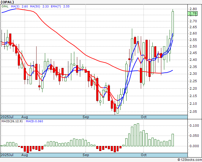
Task: Click the 2.45 price axis label
Action: (193, 53)
